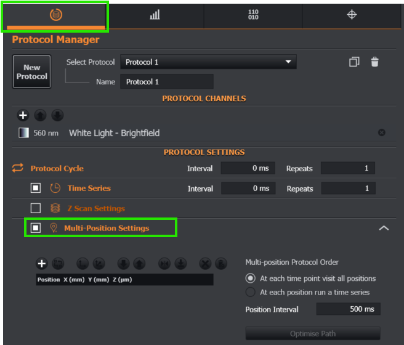Move channel down in Protocol Channels

tap(57, 115)
